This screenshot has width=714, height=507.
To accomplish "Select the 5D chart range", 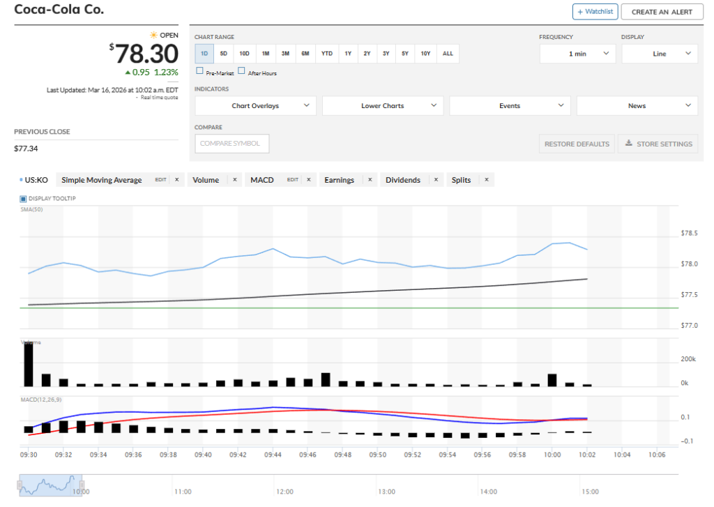I will tap(224, 54).
